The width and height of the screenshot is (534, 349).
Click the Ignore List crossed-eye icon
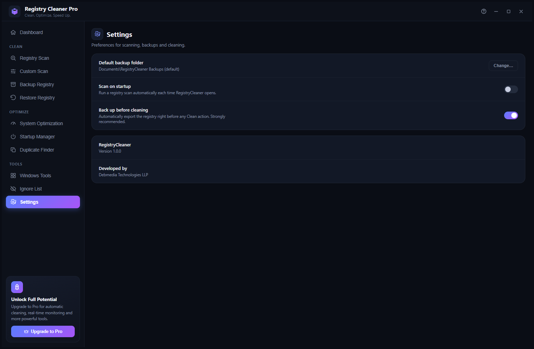pyautogui.click(x=13, y=189)
